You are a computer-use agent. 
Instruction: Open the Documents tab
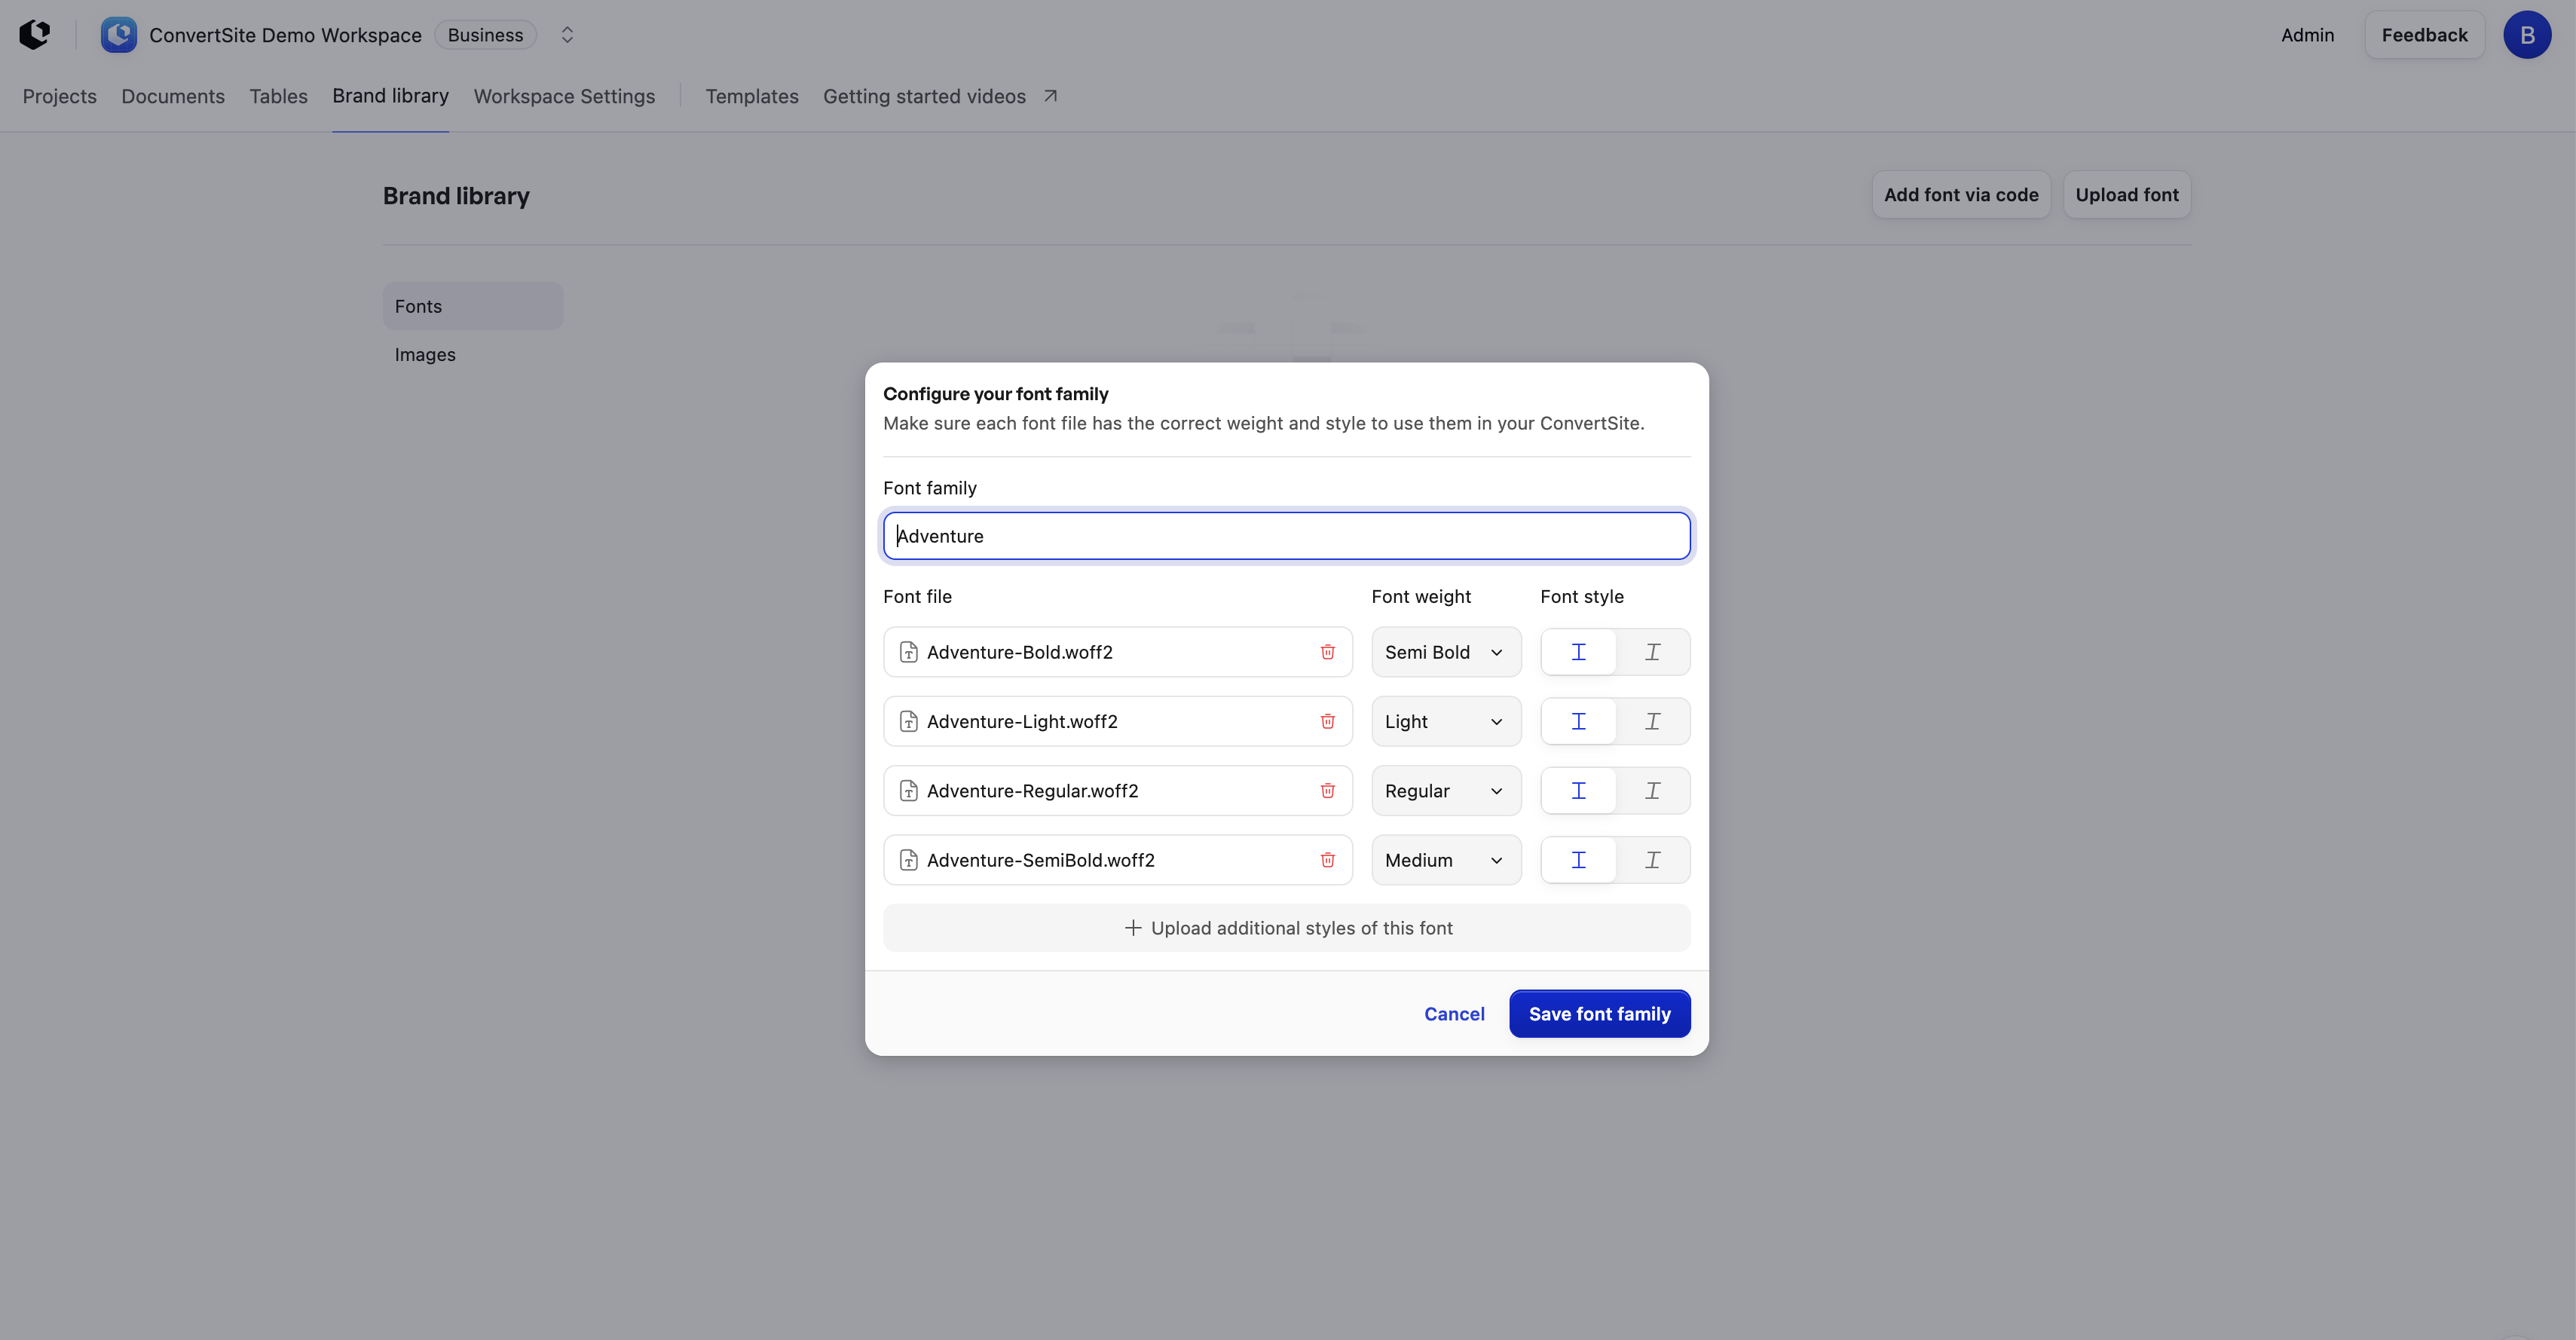[173, 96]
